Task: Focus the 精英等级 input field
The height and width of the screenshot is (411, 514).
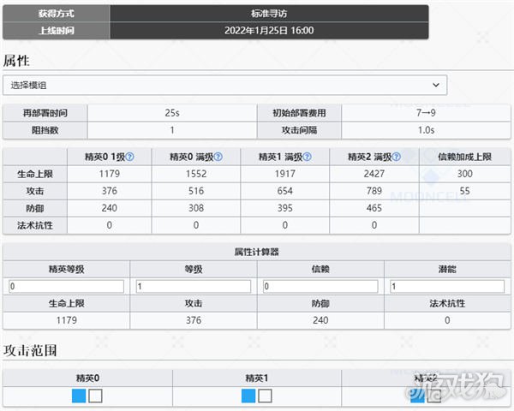Action: pyautogui.click(x=67, y=287)
